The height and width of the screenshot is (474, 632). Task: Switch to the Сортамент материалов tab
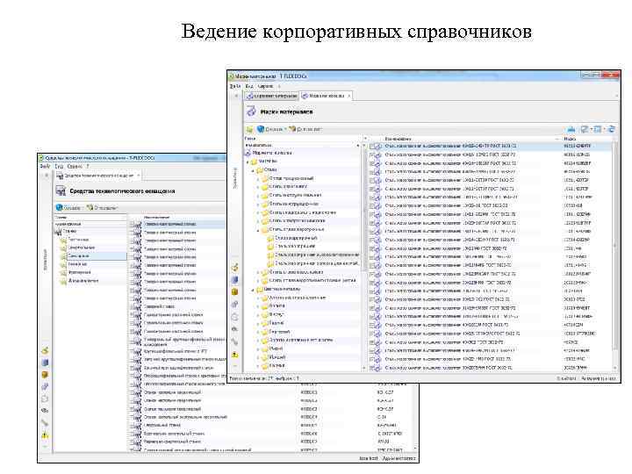272,96
